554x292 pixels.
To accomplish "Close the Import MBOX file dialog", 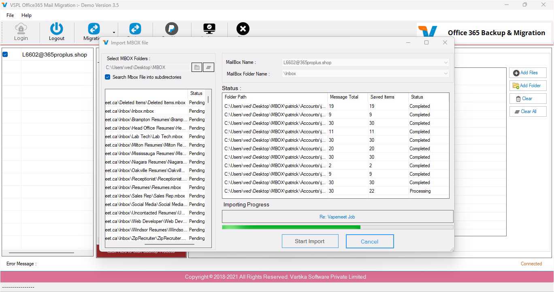I will click(x=445, y=42).
